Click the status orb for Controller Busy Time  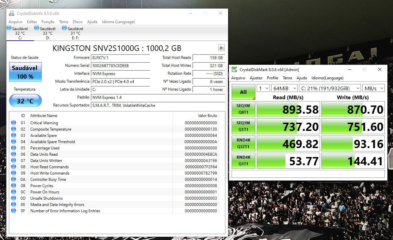14,179
